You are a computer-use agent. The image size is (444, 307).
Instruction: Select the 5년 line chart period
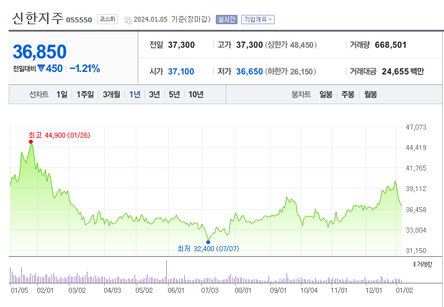[174, 94]
